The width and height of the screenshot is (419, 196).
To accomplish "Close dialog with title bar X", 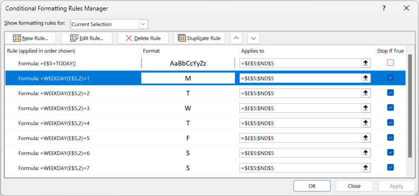I will 406,8.
